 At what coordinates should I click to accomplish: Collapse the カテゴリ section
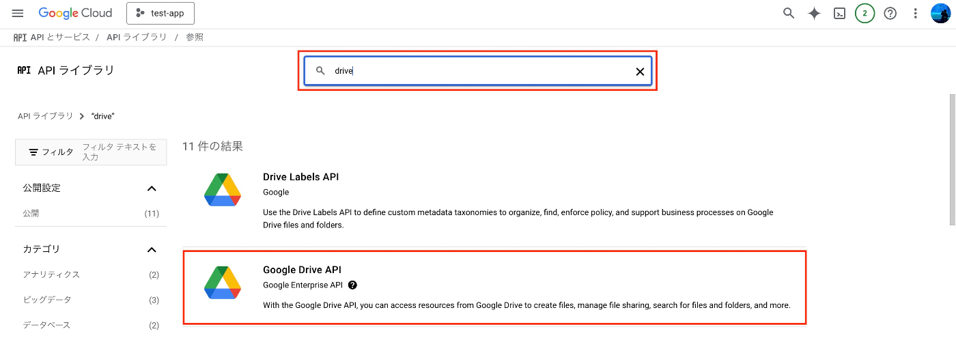click(152, 250)
